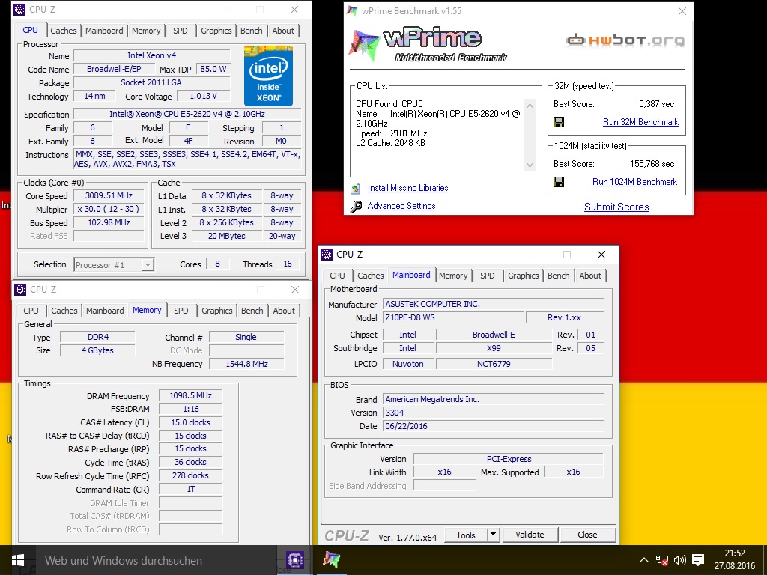Open Bench tab in top CPU-Z window
Screen dimensions: 767x575
252,30
